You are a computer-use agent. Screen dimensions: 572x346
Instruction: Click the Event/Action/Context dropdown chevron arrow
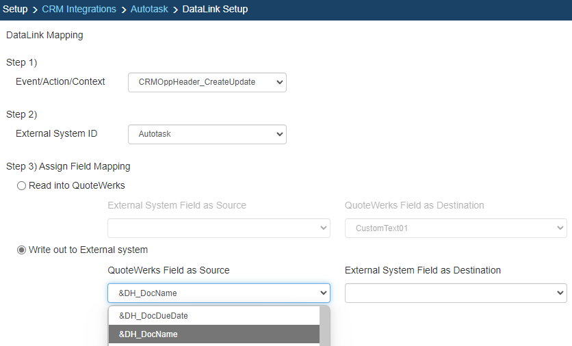click(279, 82)
